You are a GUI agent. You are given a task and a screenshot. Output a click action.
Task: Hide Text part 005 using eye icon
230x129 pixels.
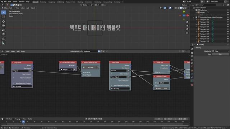228,29
